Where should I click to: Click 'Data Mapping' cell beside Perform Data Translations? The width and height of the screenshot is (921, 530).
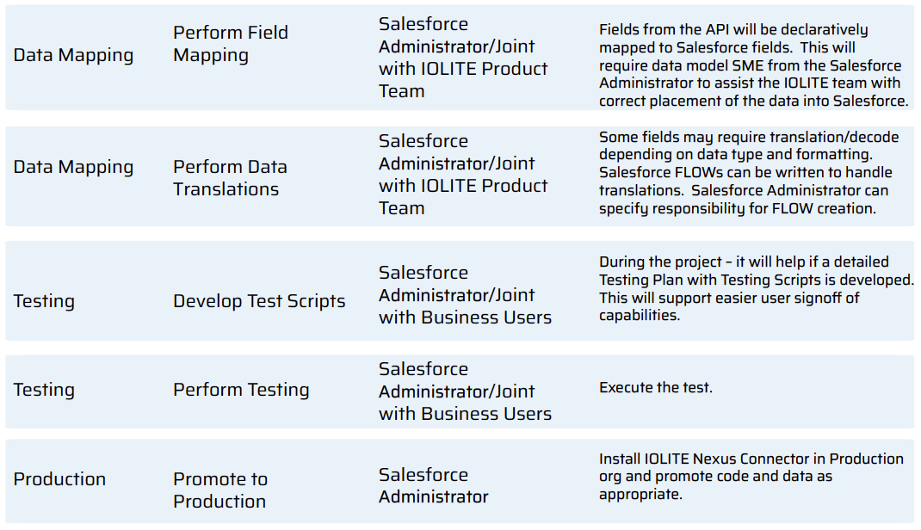[x=73, y=167]
